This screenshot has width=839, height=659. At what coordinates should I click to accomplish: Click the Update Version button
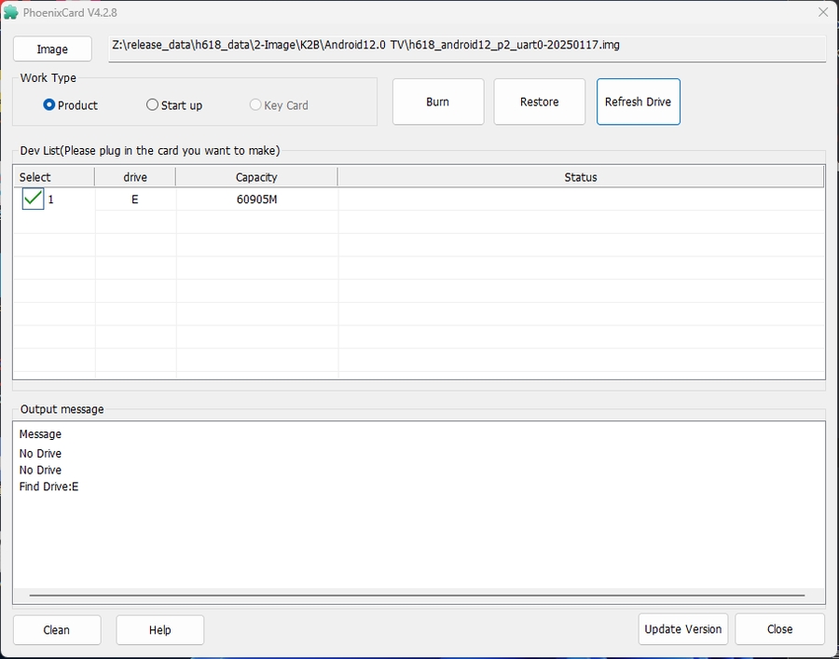(x=682, y=629)
